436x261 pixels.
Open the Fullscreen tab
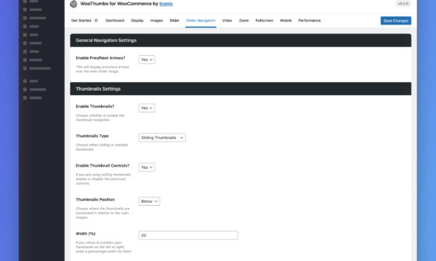coord(265,20)
